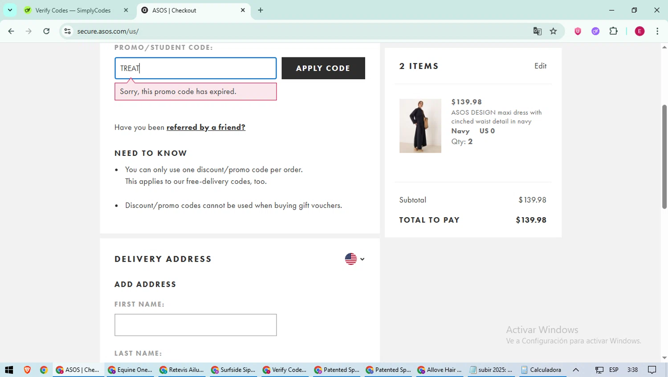Open a new browser tab

(x=261, y=10)
